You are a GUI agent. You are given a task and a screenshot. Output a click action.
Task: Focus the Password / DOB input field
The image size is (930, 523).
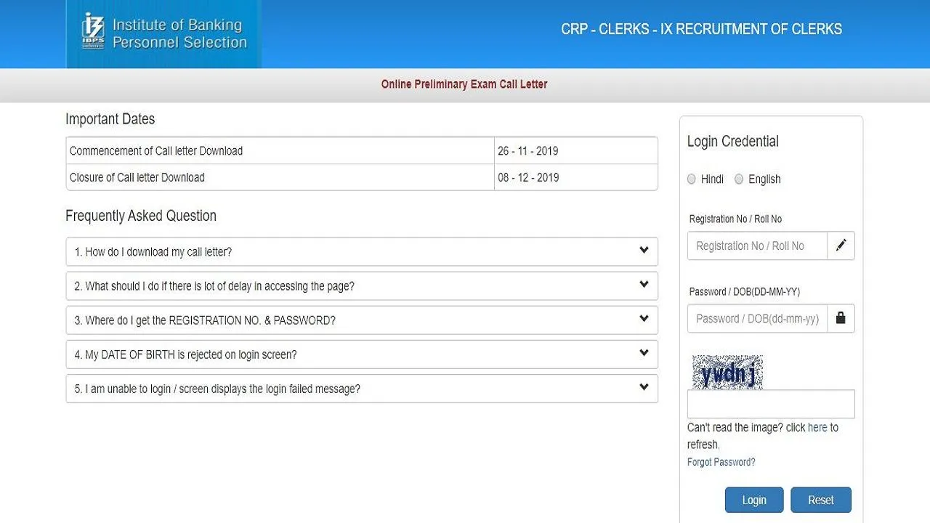pyautogui.click(x=757, y=318)
